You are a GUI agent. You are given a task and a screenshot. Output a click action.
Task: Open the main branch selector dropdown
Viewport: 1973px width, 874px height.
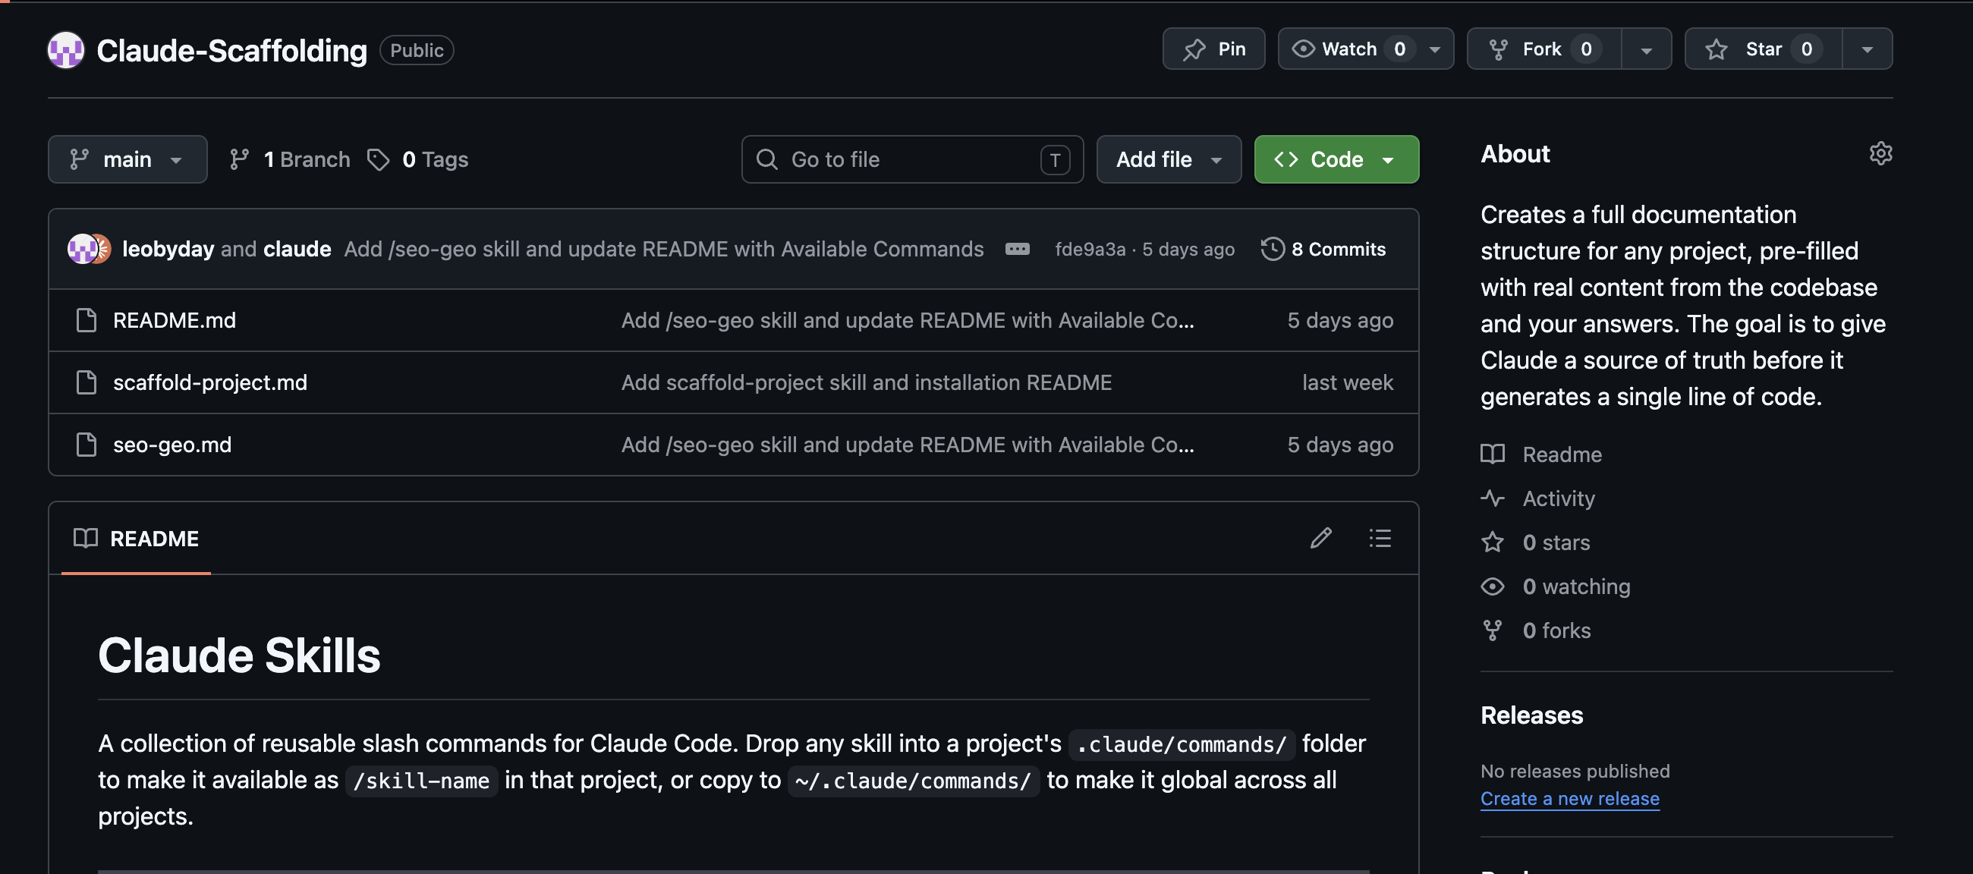click(x=127, y=159)
